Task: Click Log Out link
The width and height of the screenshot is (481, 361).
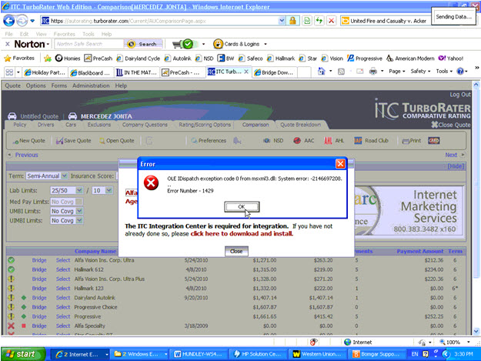Action: (x=459, y=95)
